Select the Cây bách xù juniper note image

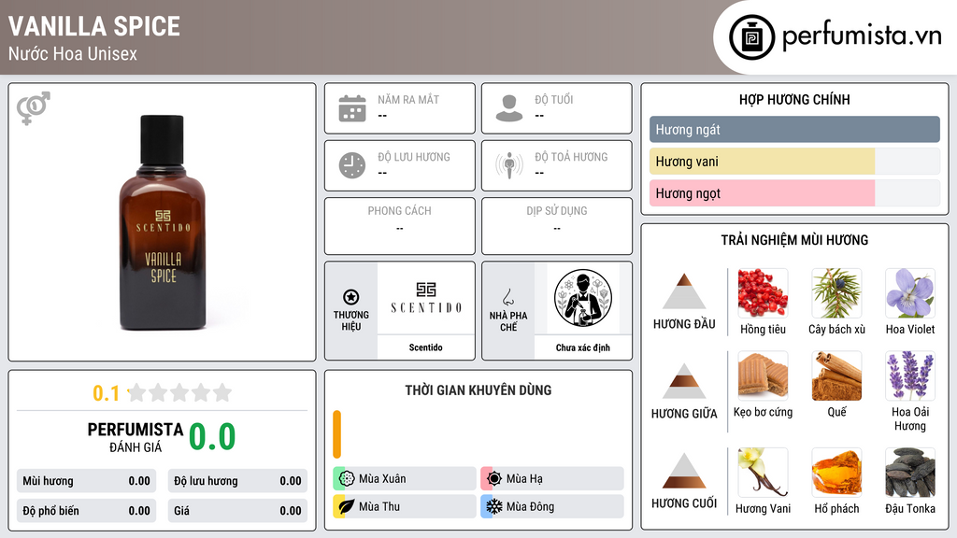pos(836,292)
